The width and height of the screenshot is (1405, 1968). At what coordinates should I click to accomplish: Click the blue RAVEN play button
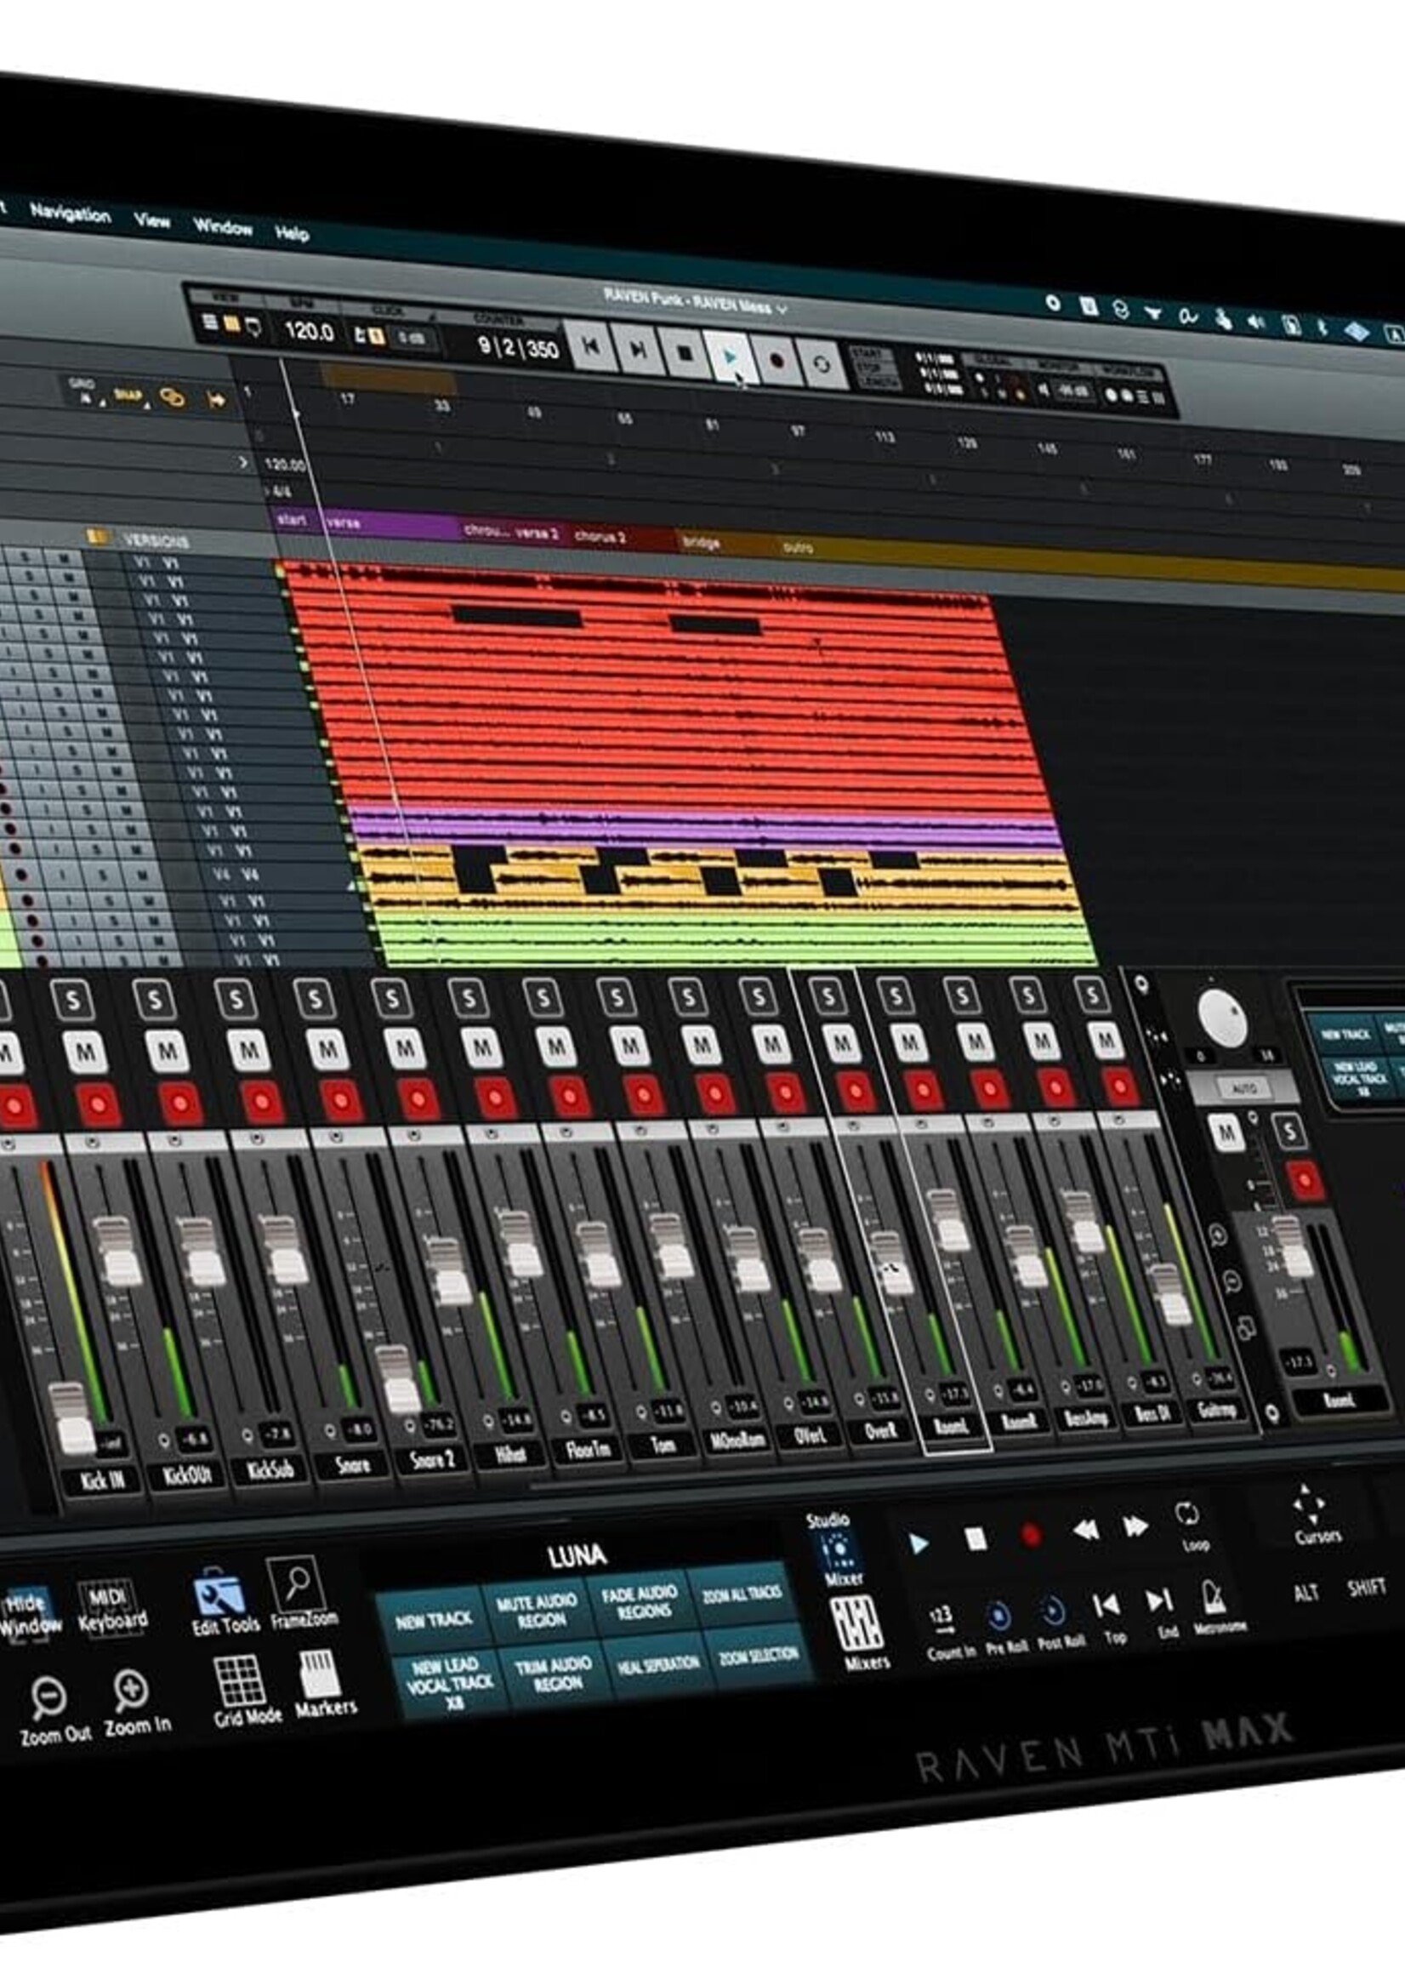click(918, 1543)
